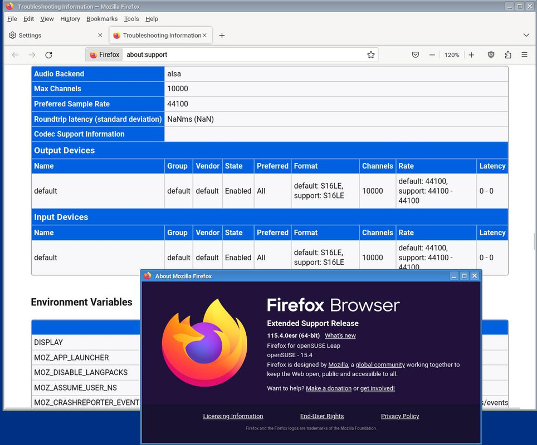Click the main window title bar Firefox icon
Screen dimensions: 537x445
pos(9,6)
